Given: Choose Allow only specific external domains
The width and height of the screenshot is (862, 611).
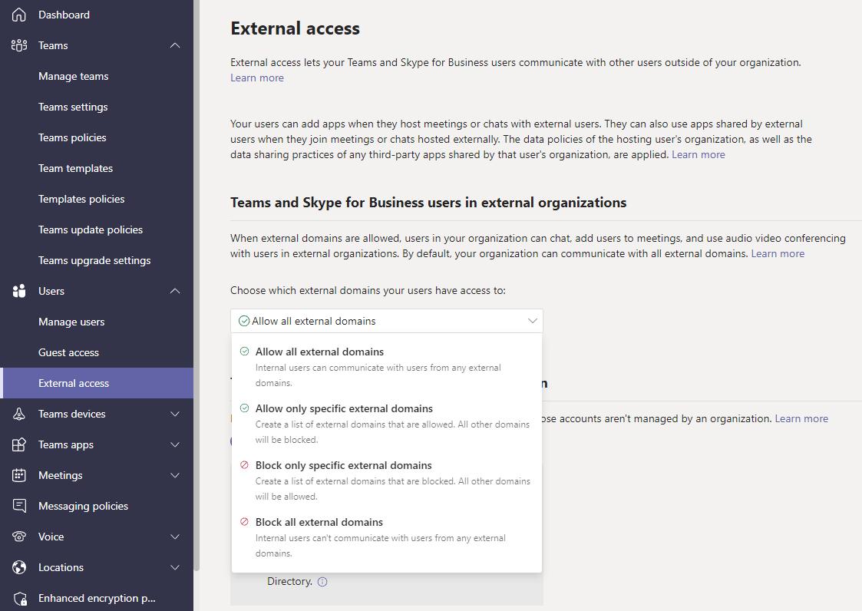Looking at the screenshot, I should tap(386, 424).
